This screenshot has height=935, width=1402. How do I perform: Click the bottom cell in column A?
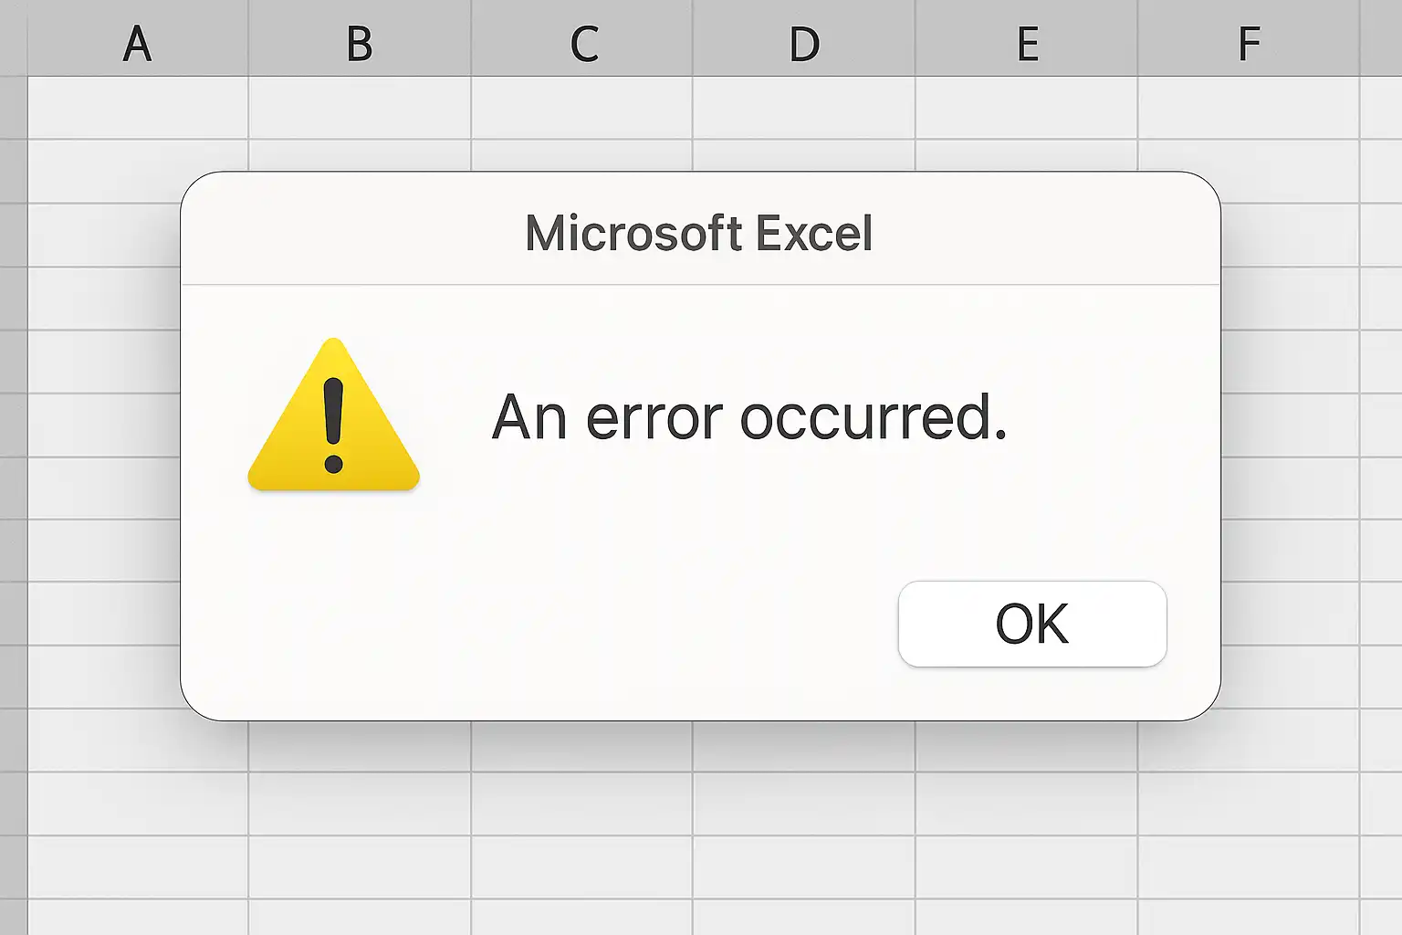tap(138, 918)
